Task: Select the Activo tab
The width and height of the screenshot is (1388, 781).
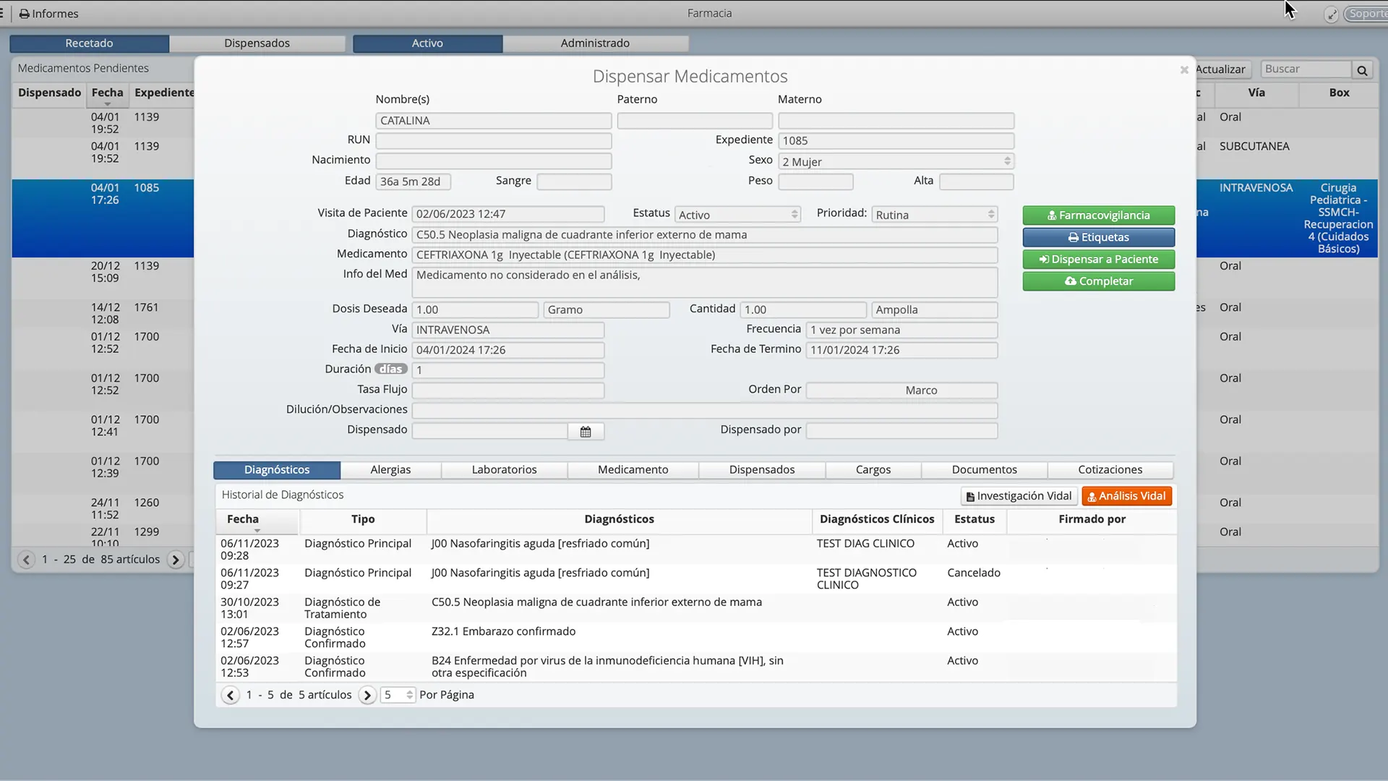Action: 427,43
